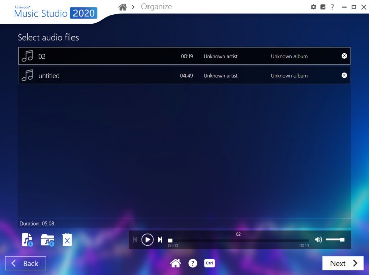Clear the list with the trash icon
This screenshot has height=275, width=369.
point(67,239)
